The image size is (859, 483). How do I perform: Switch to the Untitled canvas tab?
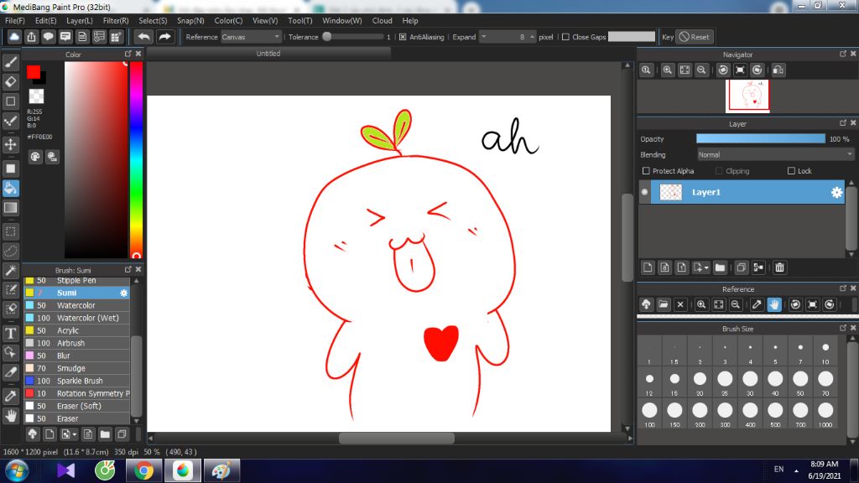pyautogui.click(x=268, y=54)
